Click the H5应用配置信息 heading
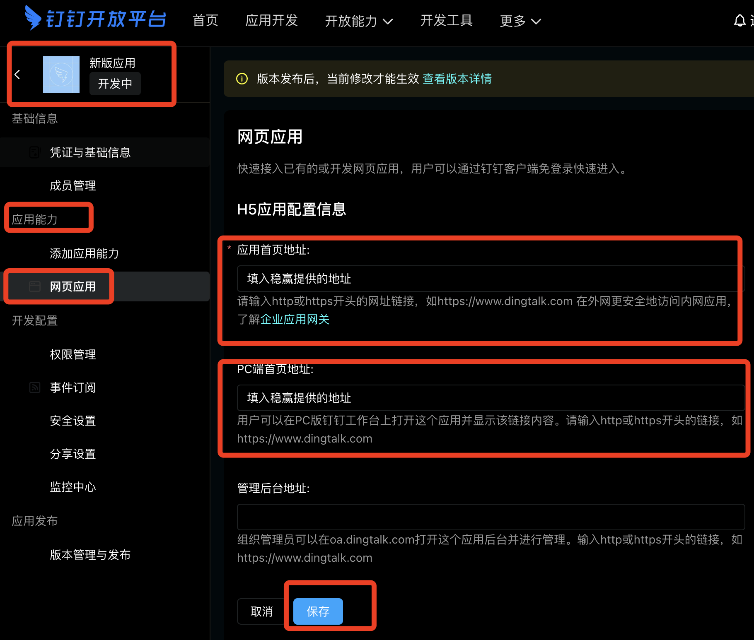 (x=292, y=209)
